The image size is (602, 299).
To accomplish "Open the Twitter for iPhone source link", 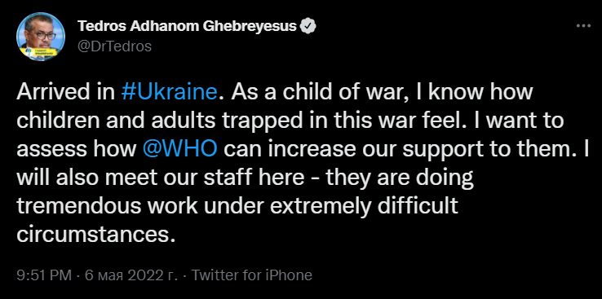I will pyautogui.click(x=252, y=275).
